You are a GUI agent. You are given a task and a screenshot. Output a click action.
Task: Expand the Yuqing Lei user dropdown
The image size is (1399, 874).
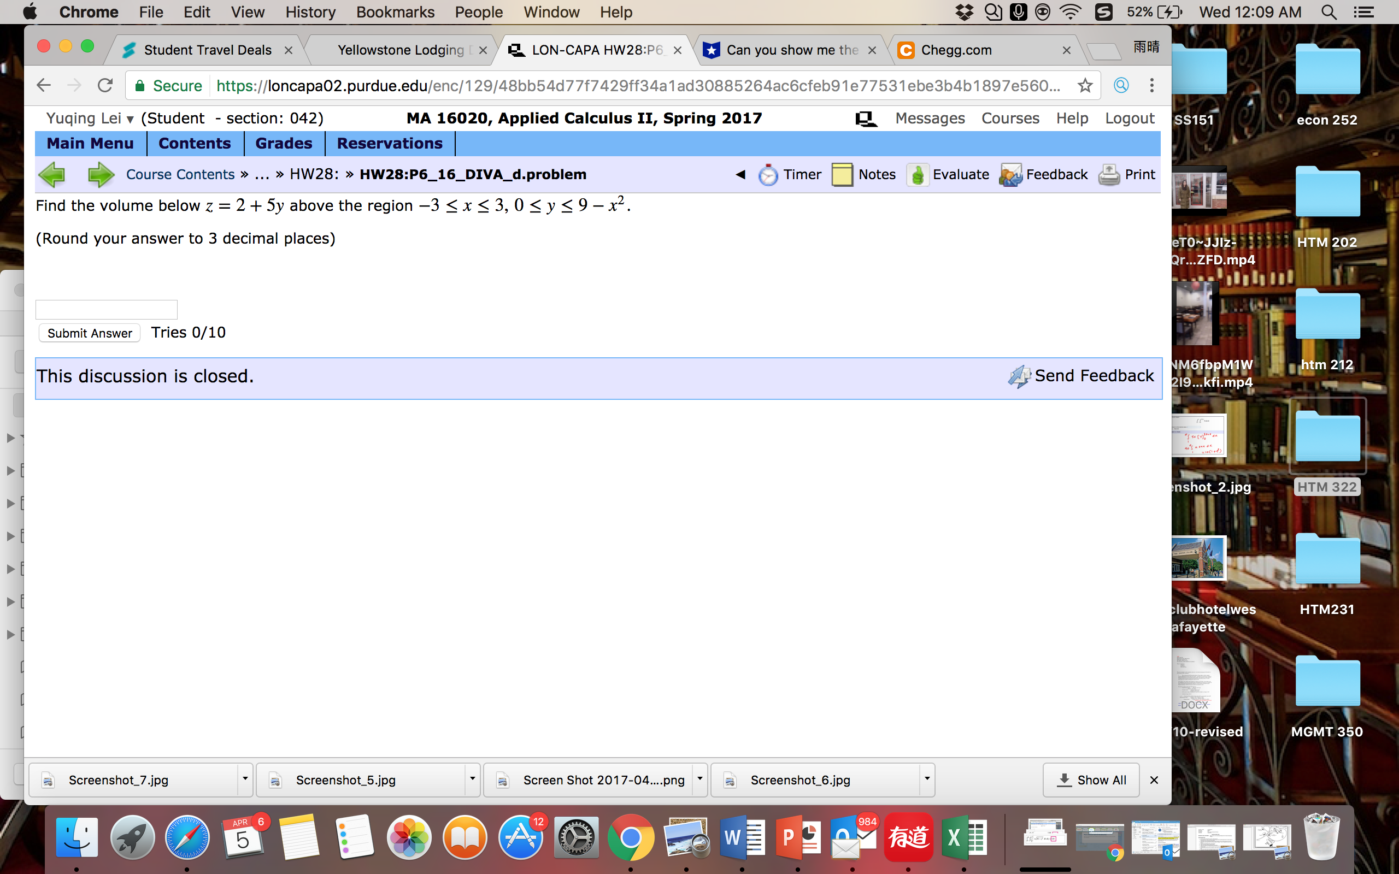click(130, 119)
